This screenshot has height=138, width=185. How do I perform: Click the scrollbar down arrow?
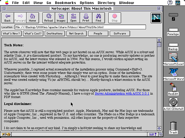click(x=159, y=129)
